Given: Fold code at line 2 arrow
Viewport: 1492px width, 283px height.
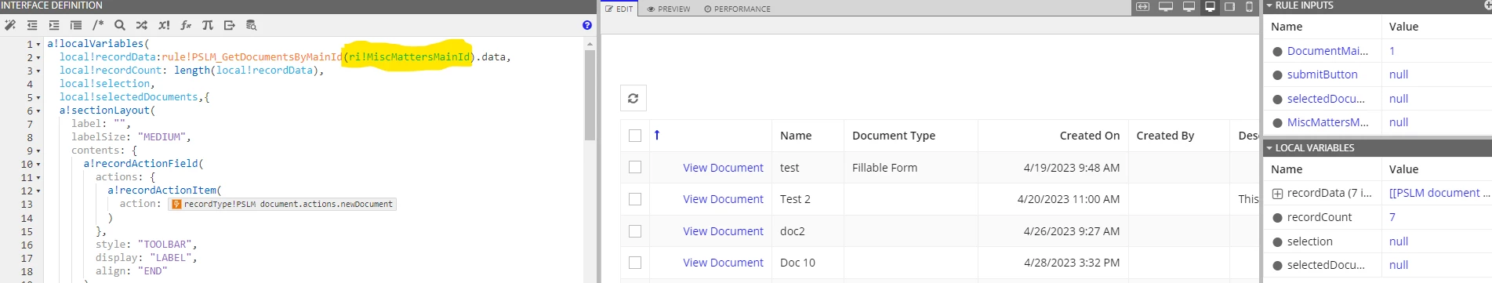Looking at the screenshot, I should [38, 58].
